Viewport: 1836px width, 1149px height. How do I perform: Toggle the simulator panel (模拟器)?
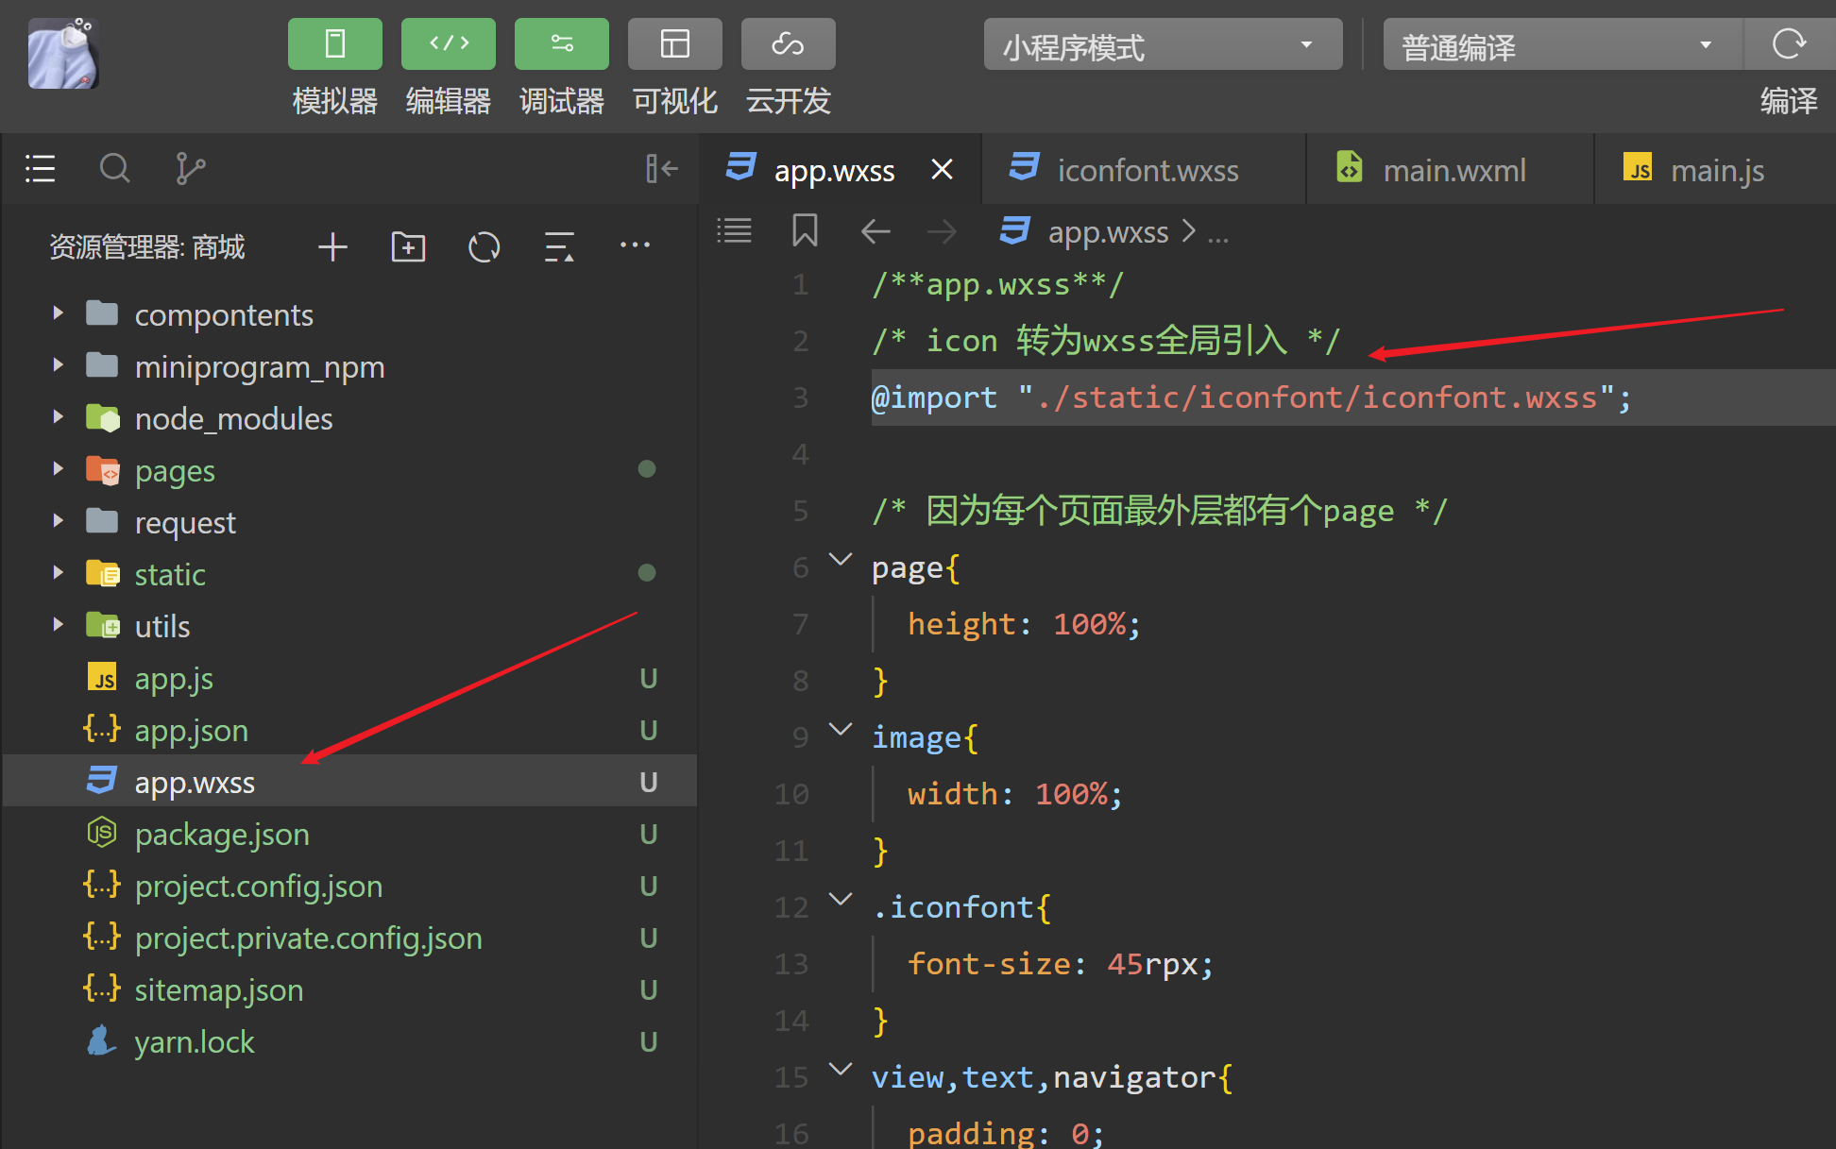point(334,44)
